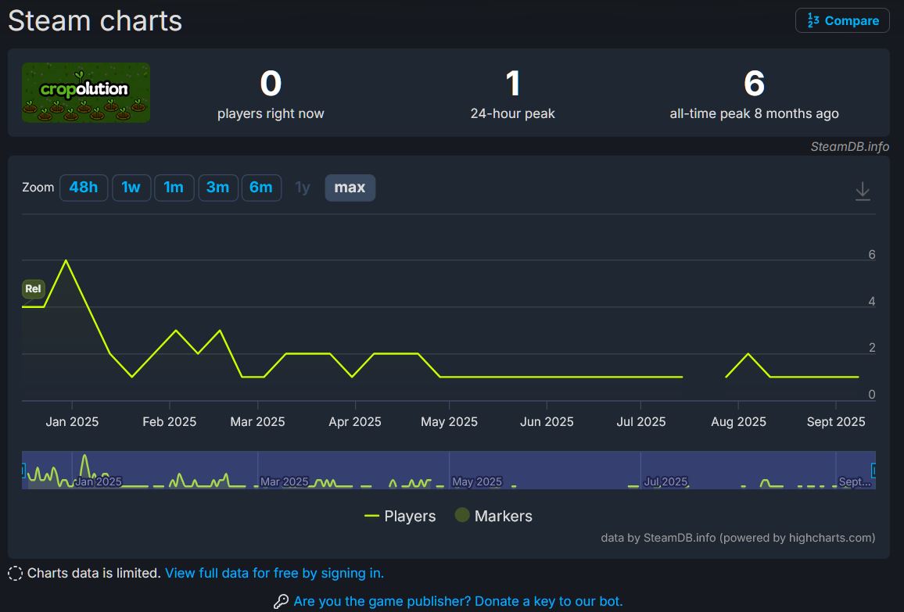The width and height of the screenshot is (904, 612).
Task: Set chart zoom to 3m
Action: pos(218,188)
